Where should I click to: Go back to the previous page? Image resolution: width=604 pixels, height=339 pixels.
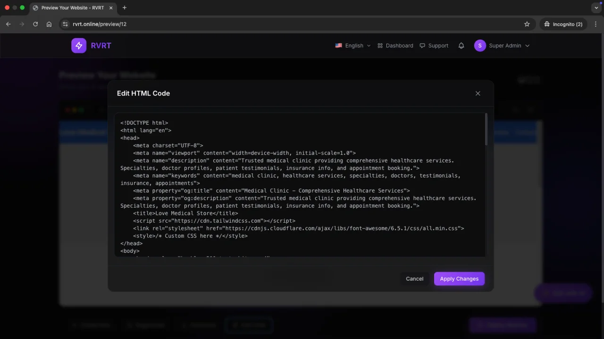tap(8, 24)
